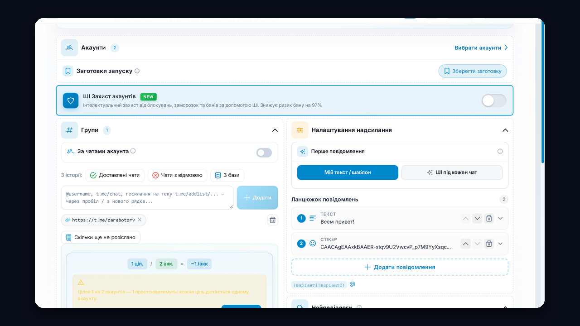The height and width of the screenshot is (326, 580).
Task: Click the Перше повідомлення sparkle icon
Action: click(303, 152)
